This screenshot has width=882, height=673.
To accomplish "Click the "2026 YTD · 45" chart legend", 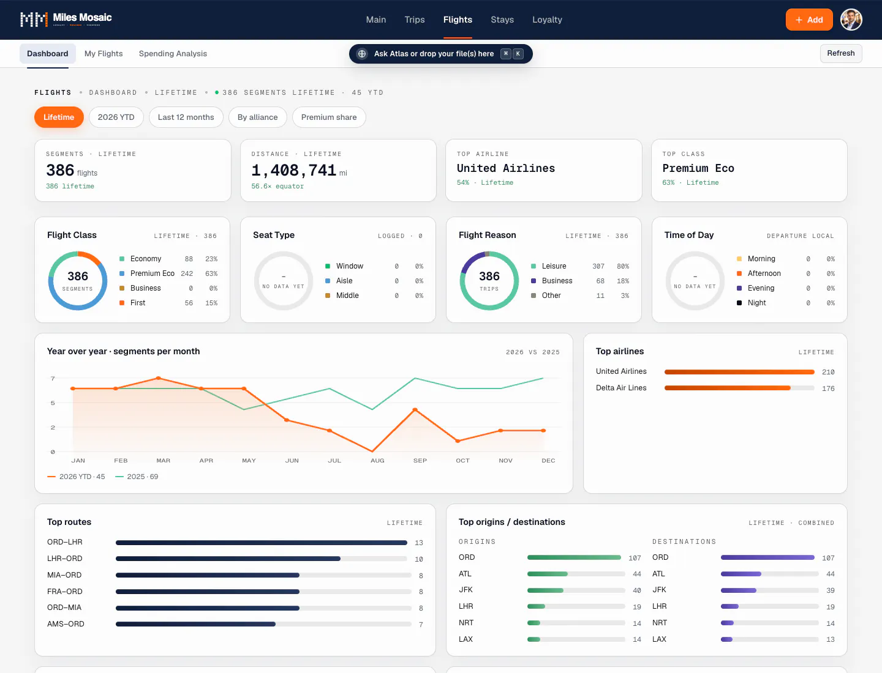I will (x=76, y=477).
